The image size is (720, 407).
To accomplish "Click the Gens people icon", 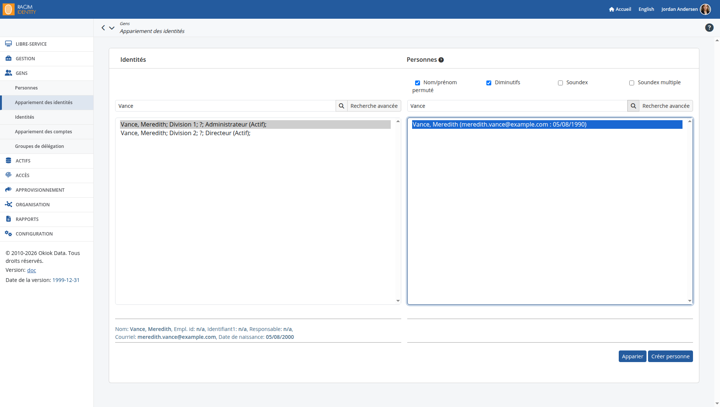I will 8,73.
